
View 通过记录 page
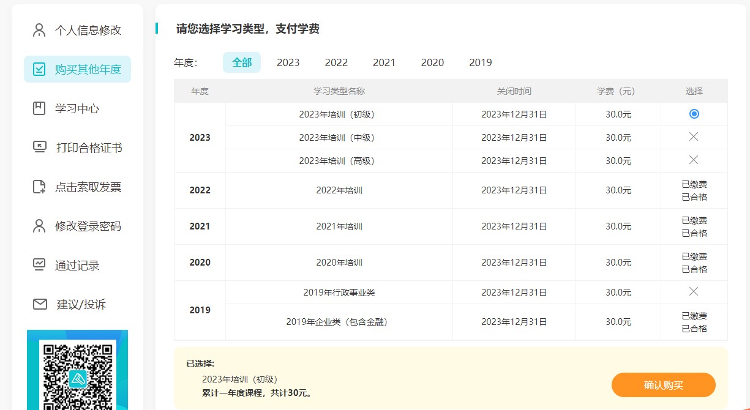[x=77, y=265]
